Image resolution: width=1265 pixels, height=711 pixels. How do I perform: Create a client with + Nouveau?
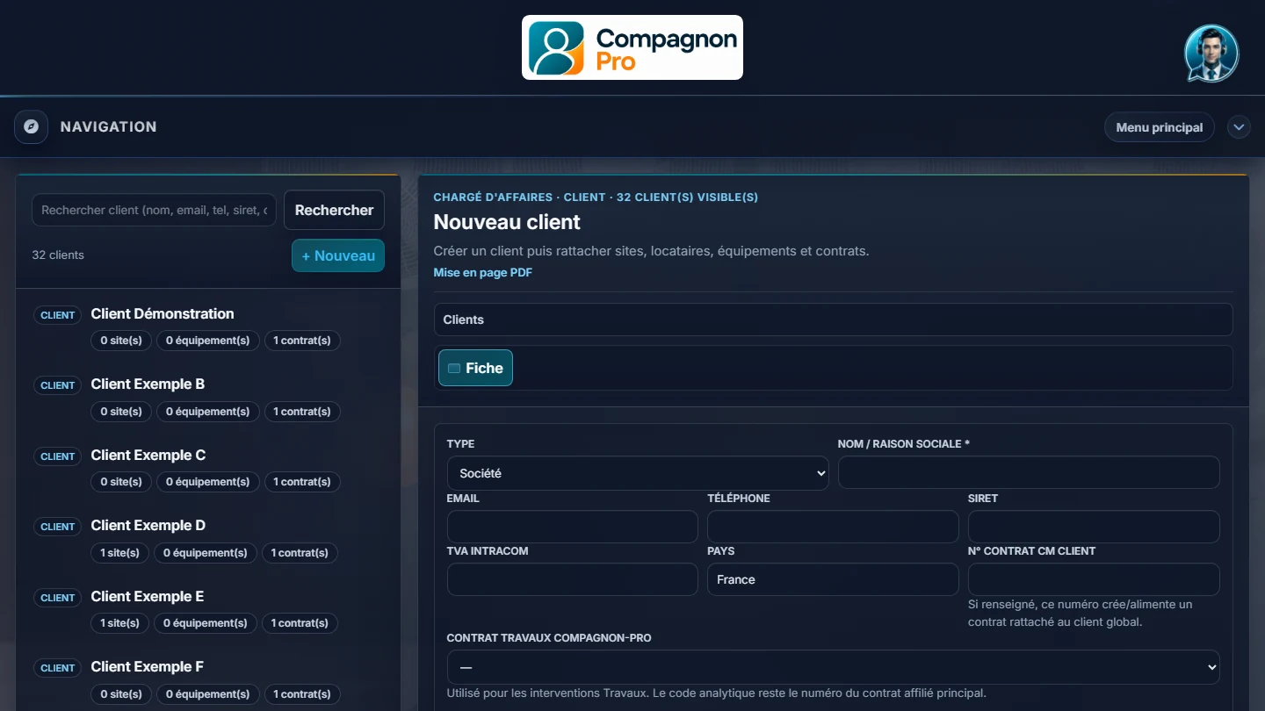[338, 255]
